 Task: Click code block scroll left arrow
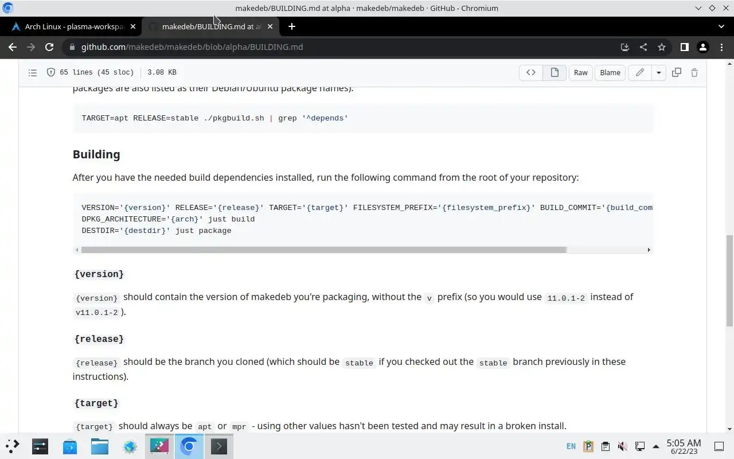(77, 250)
